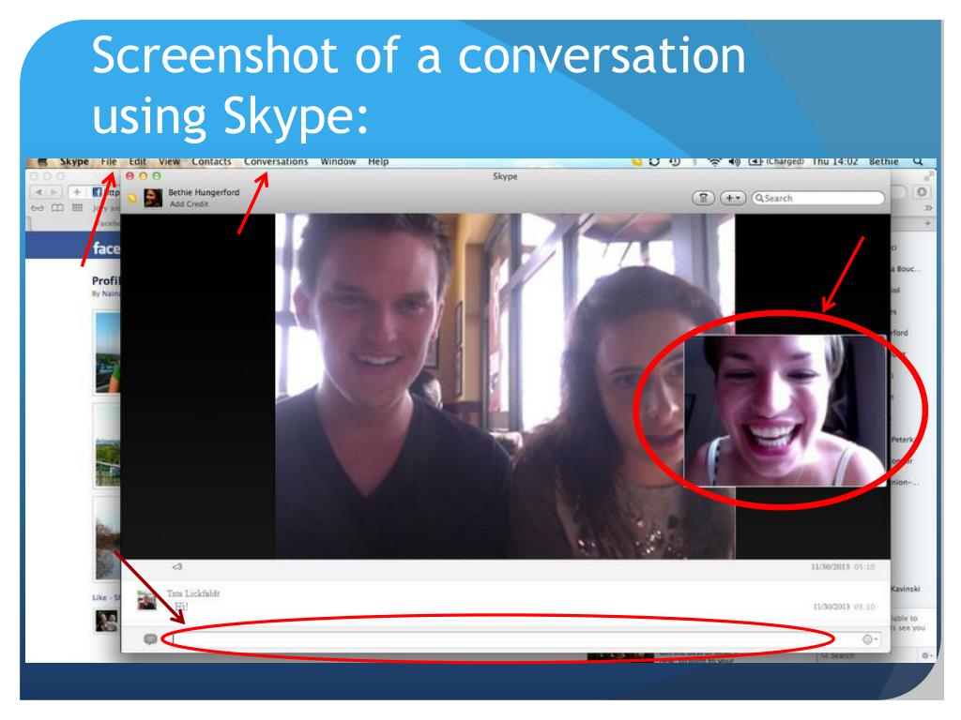Click the bookmarks book icon in browser
Viewport: 961px width, 720px height.
(x=57, y=208)
